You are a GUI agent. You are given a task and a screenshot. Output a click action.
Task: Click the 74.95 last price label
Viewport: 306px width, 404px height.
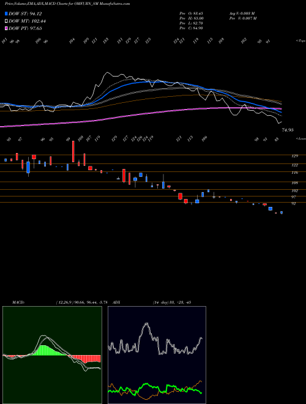point(288,130)
